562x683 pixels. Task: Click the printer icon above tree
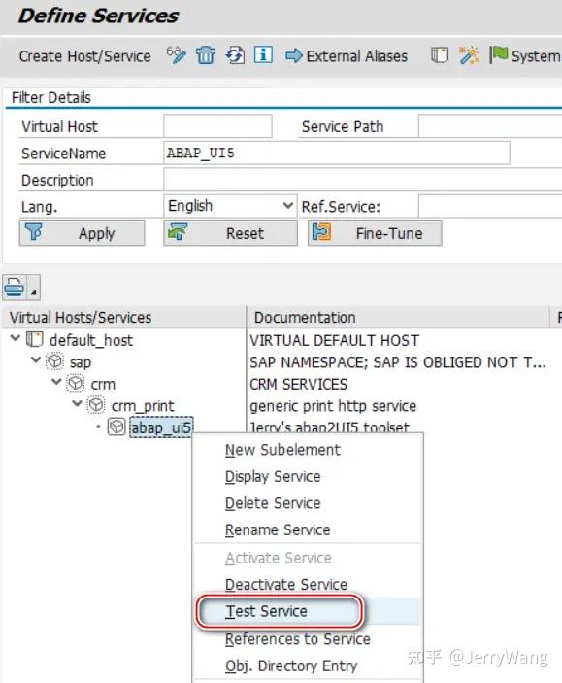15,287
